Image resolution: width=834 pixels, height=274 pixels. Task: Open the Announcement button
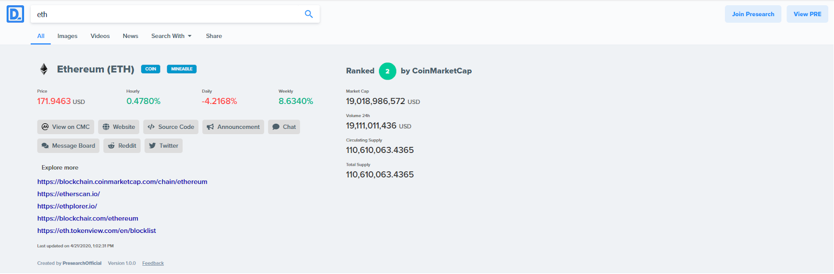tap(234, 127)
